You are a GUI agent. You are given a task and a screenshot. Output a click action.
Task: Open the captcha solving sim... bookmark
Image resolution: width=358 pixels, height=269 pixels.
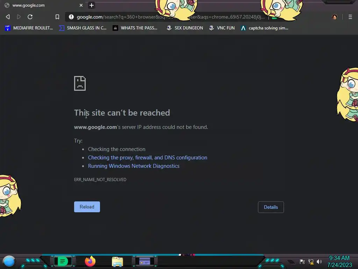(x=264, y=28)
